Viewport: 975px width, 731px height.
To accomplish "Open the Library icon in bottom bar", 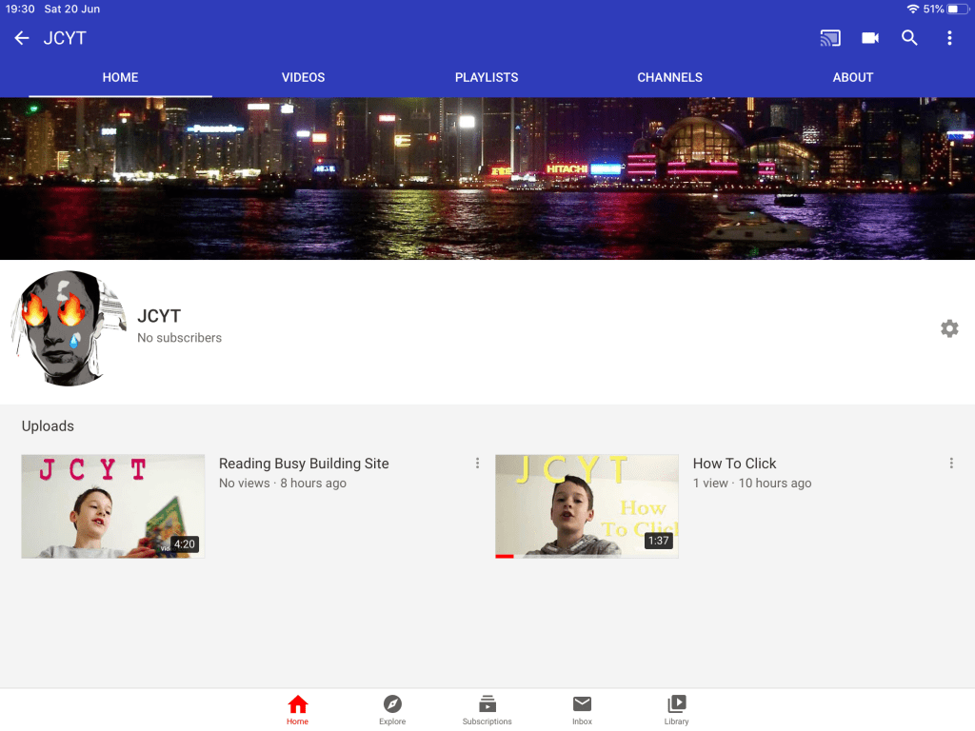I will (x=677, y=705).
